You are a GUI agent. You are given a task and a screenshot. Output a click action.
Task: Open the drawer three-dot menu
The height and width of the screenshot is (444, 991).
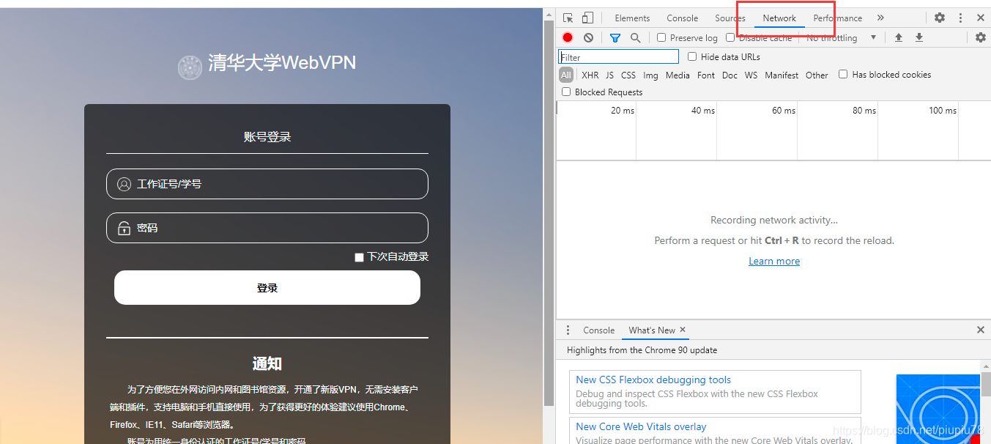point(567,330)
